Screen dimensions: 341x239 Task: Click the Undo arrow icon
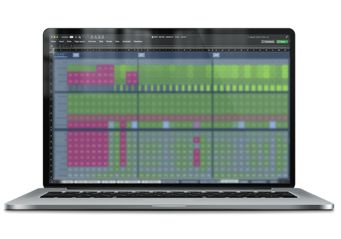83,37
